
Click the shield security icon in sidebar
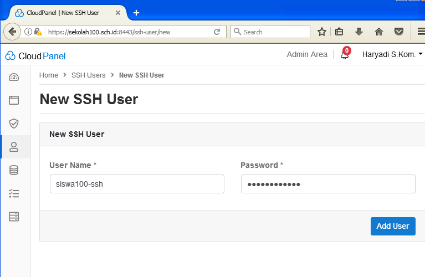[x=14, y=124]
